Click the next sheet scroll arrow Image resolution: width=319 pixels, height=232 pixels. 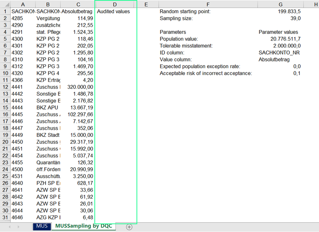click(18, 227)
